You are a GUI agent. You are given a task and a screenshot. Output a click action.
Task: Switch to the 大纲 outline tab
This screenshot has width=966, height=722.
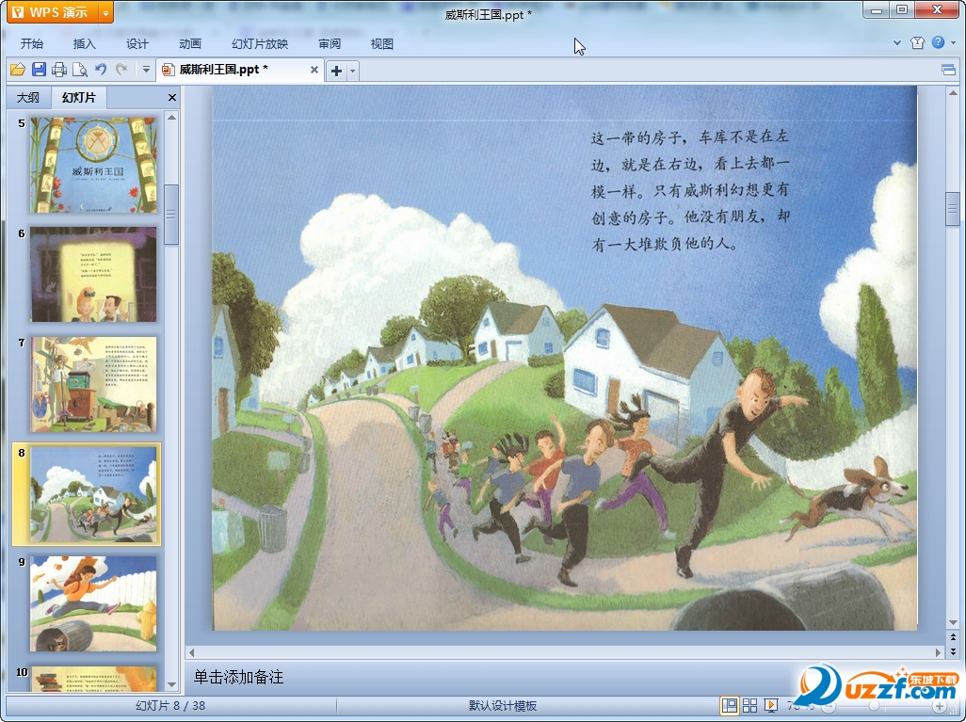click(27, 97)
